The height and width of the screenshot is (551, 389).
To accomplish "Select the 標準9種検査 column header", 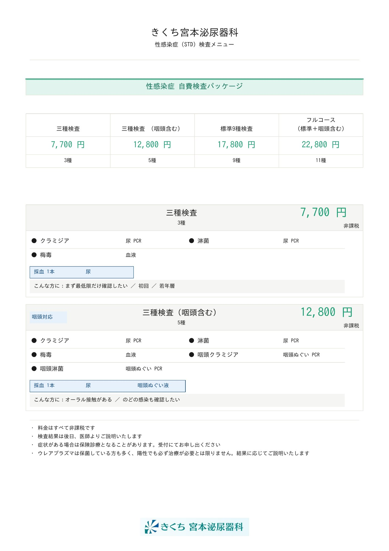I will [236, 129].
